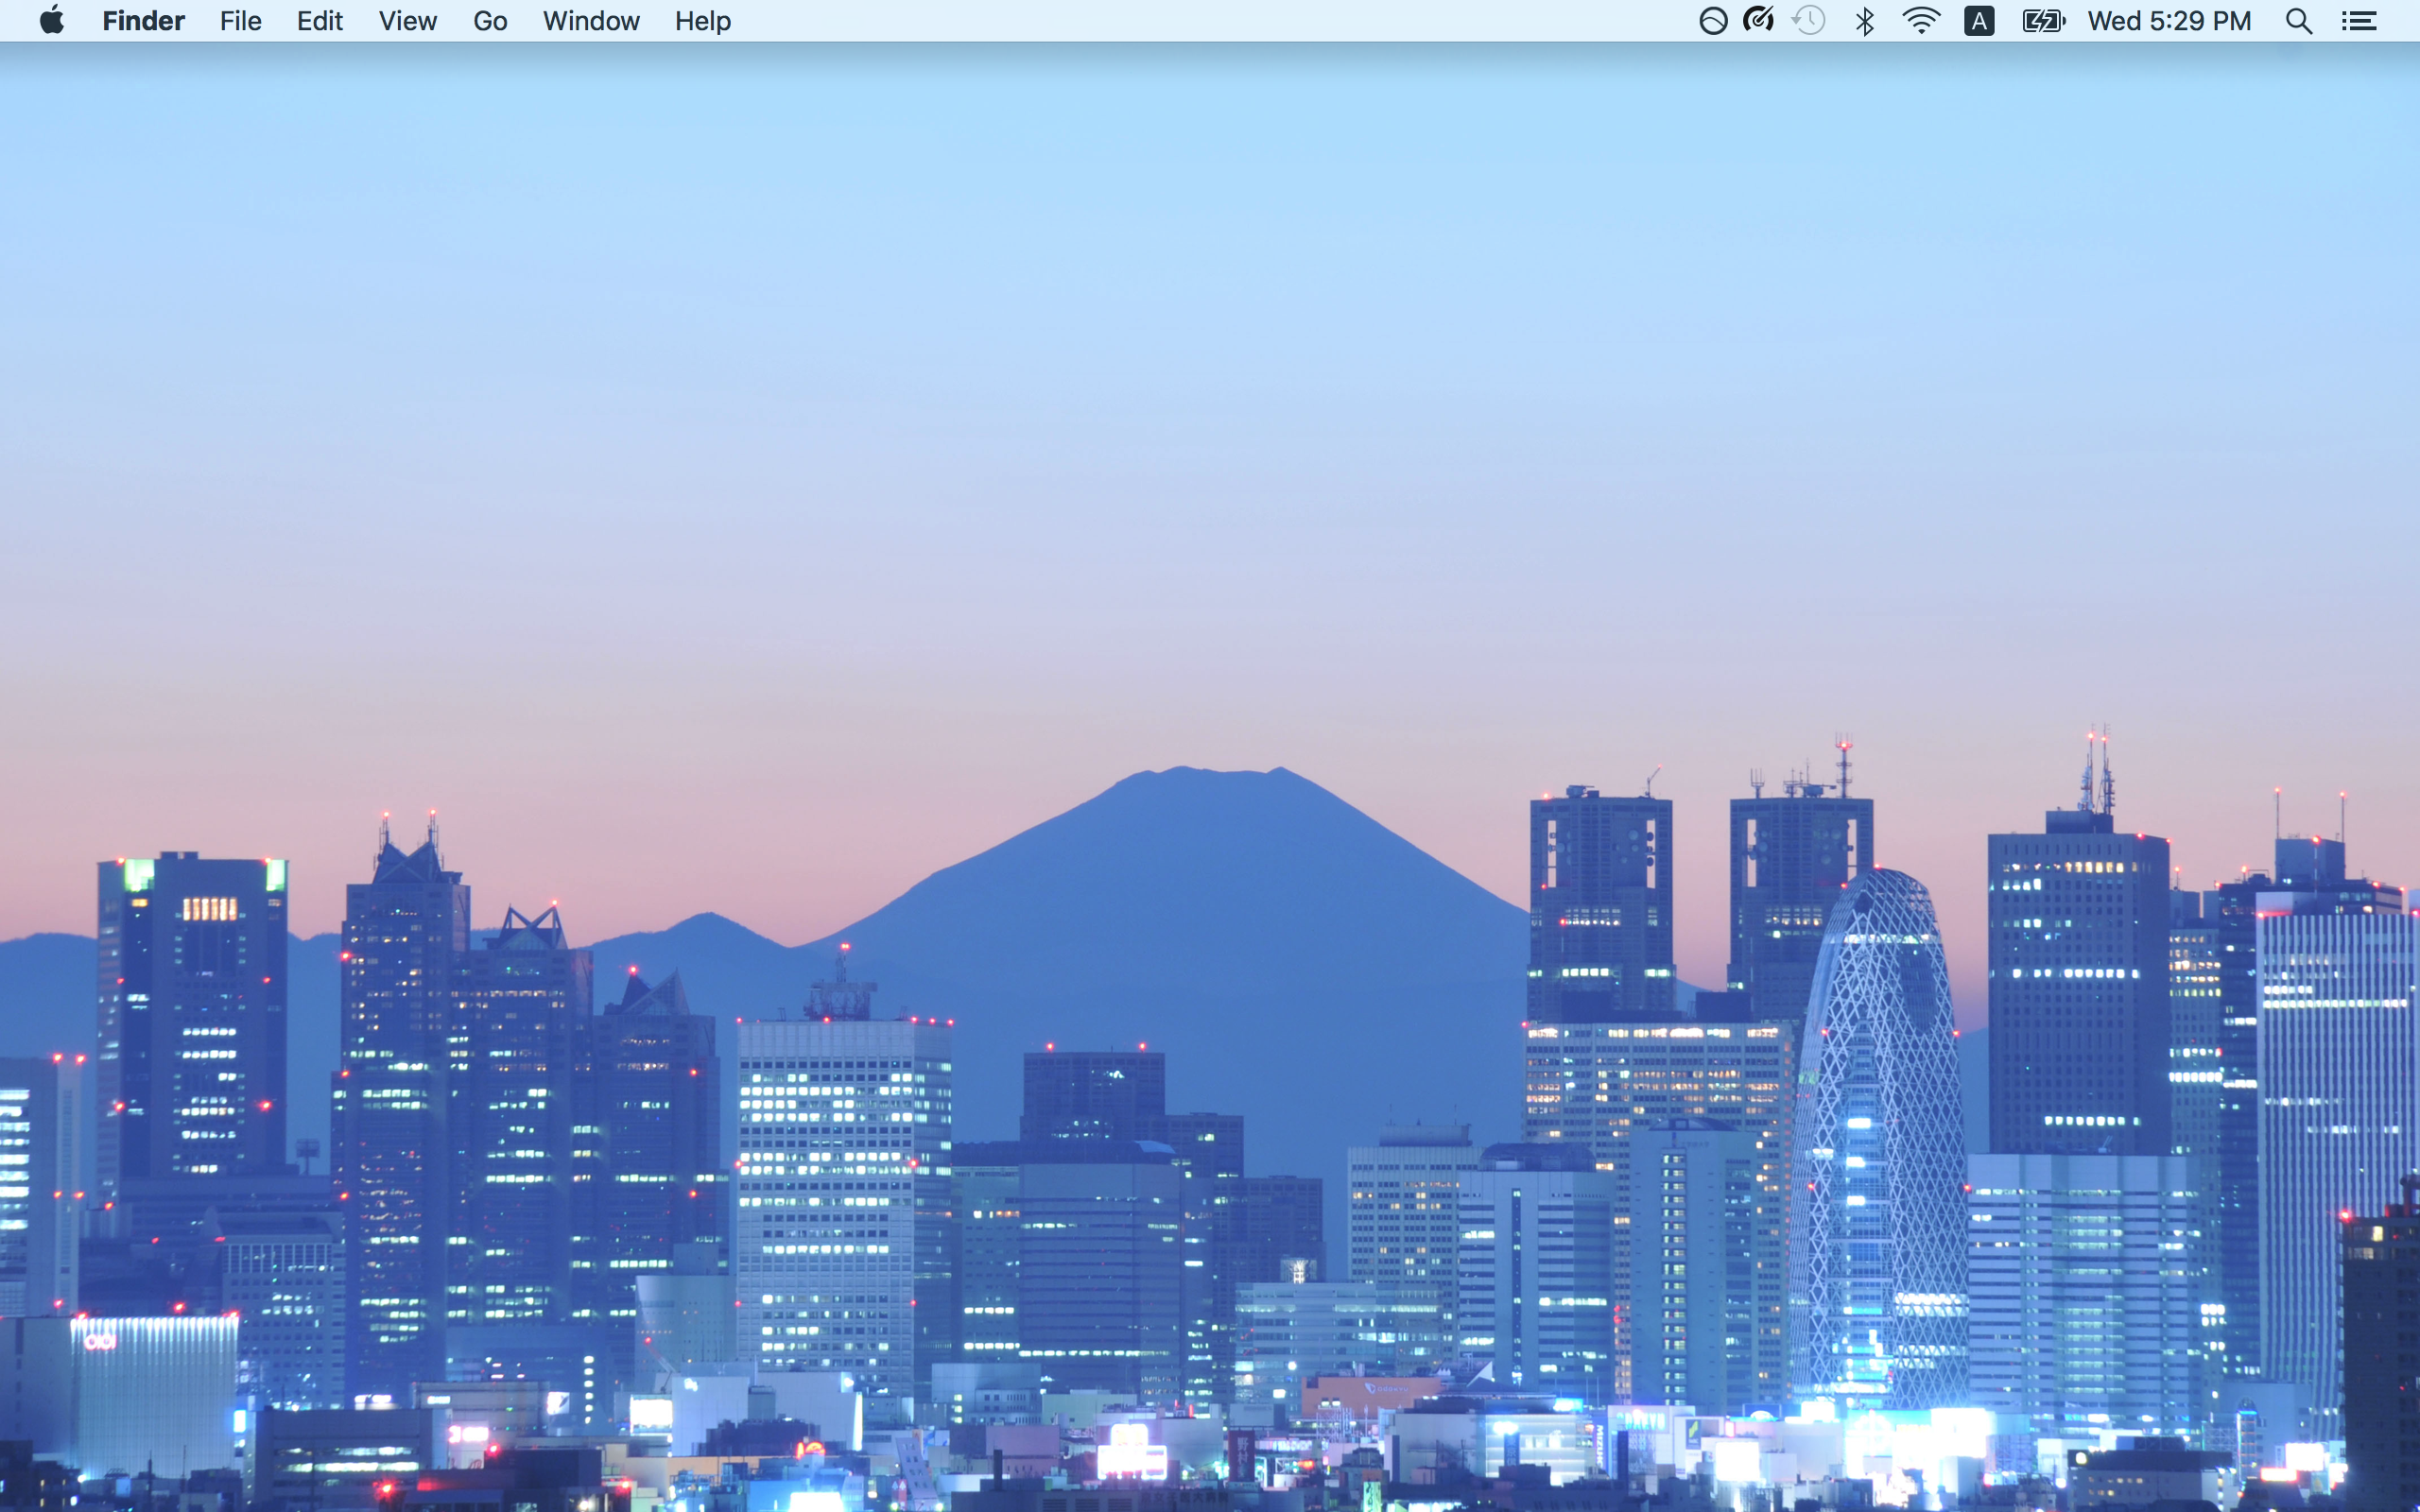The image size is (2420, 1512).
Task: Click the Wed 5:29 PM clock
Action: click(2168, 21)
